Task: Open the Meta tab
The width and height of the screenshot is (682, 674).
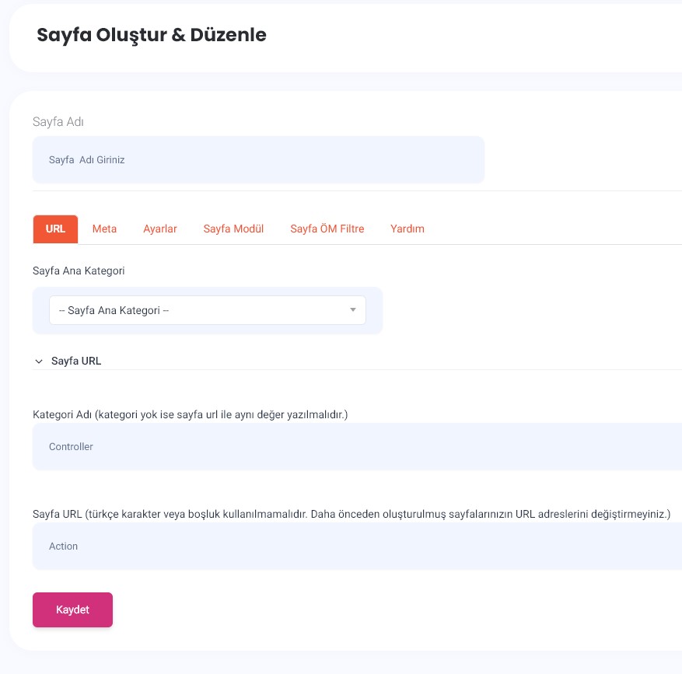Action: coord(104,229)
